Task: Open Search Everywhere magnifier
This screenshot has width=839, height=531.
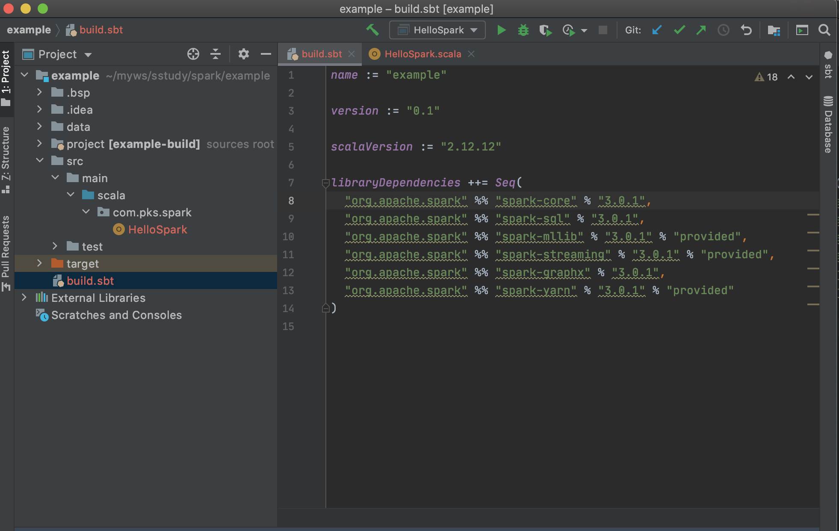Action: click(x=824, y=30)
